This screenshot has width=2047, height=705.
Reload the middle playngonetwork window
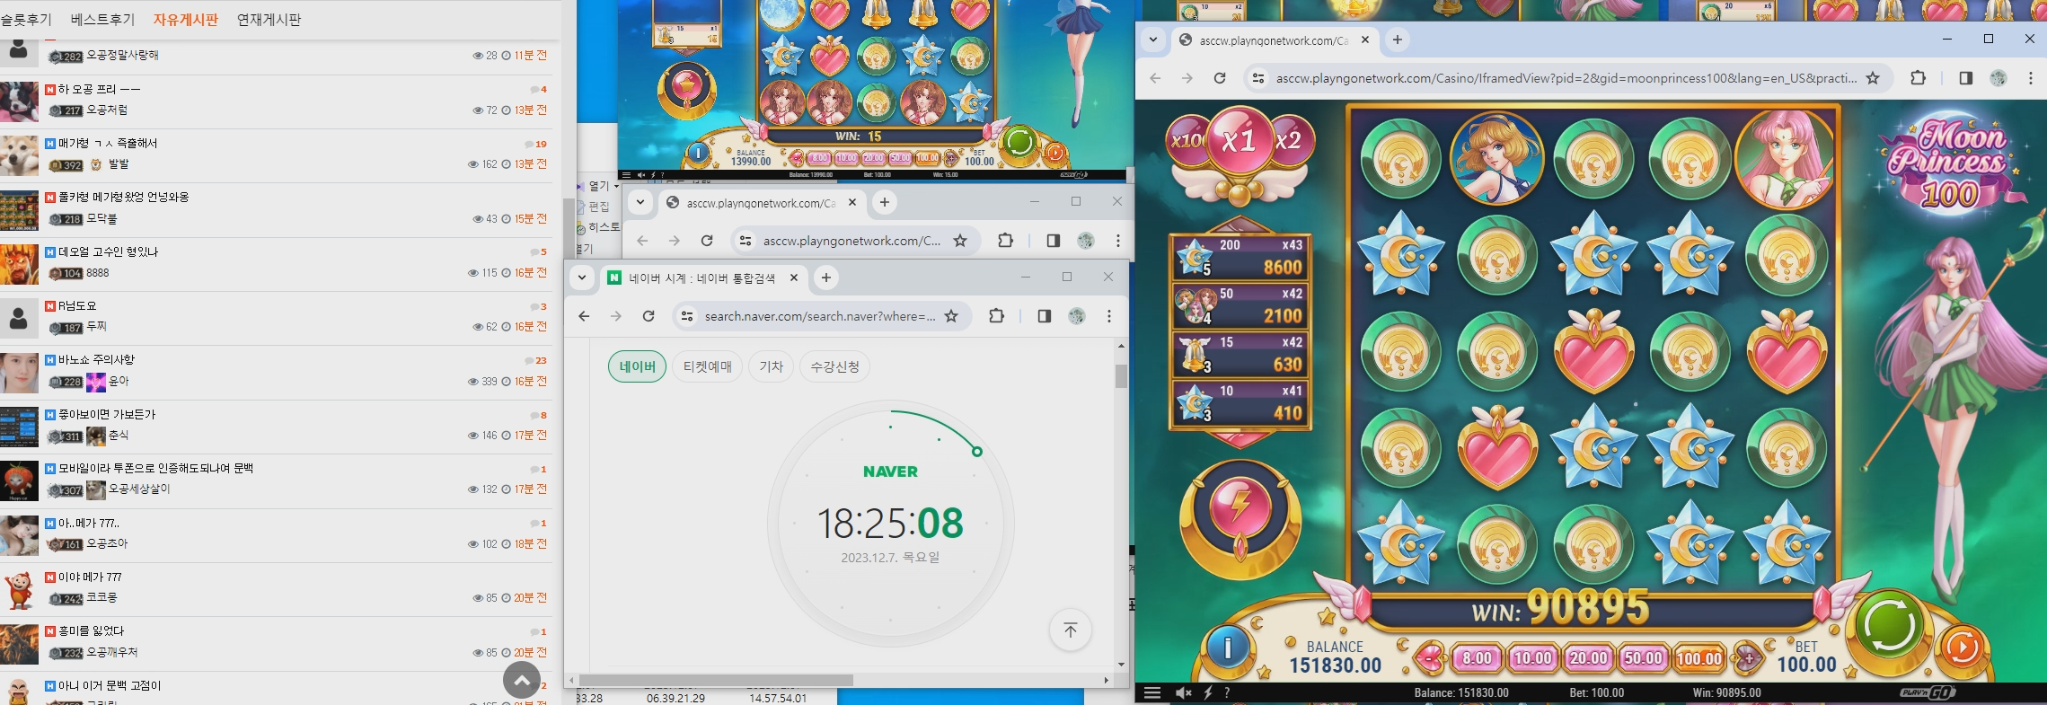(707, 241)
